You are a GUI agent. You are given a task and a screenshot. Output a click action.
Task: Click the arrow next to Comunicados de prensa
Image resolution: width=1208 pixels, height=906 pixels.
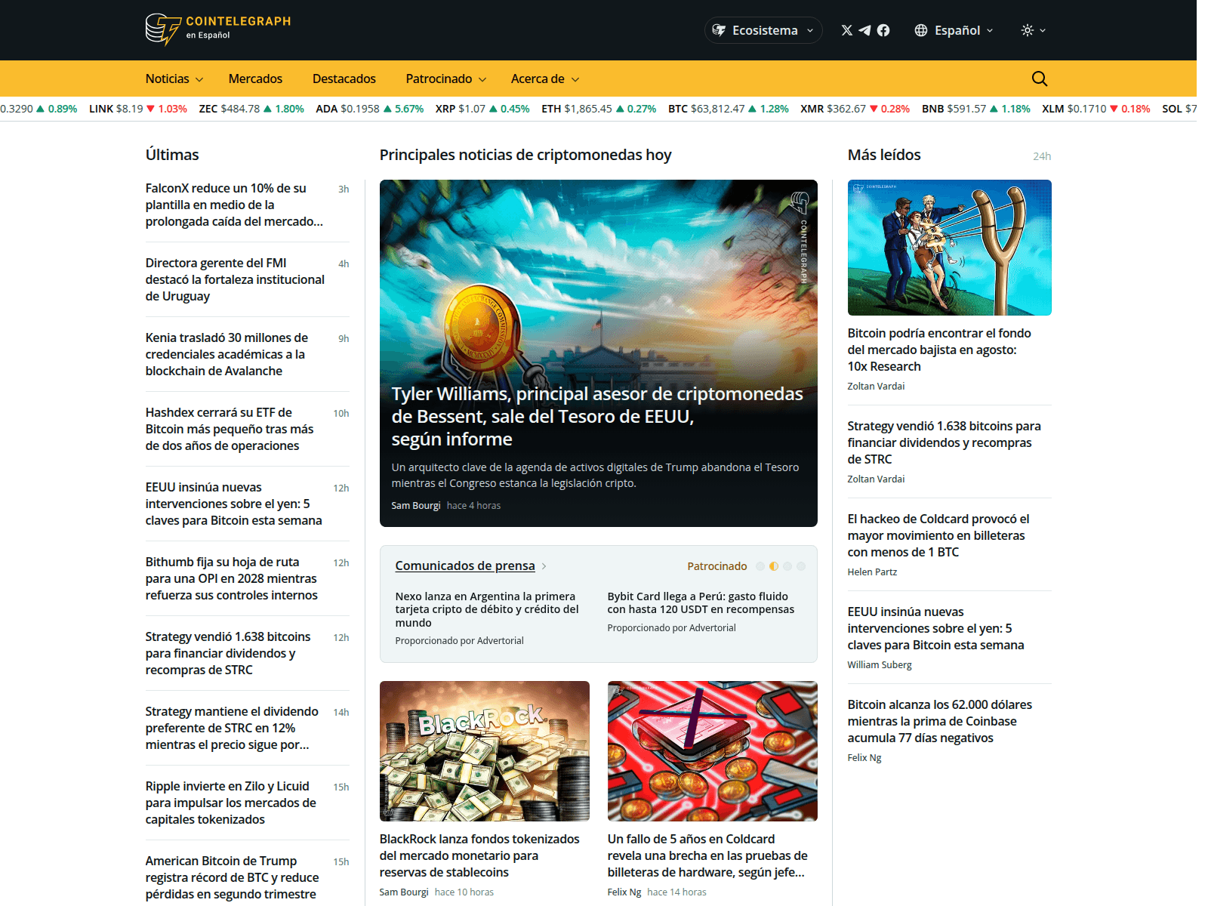(x=544, y=566)
